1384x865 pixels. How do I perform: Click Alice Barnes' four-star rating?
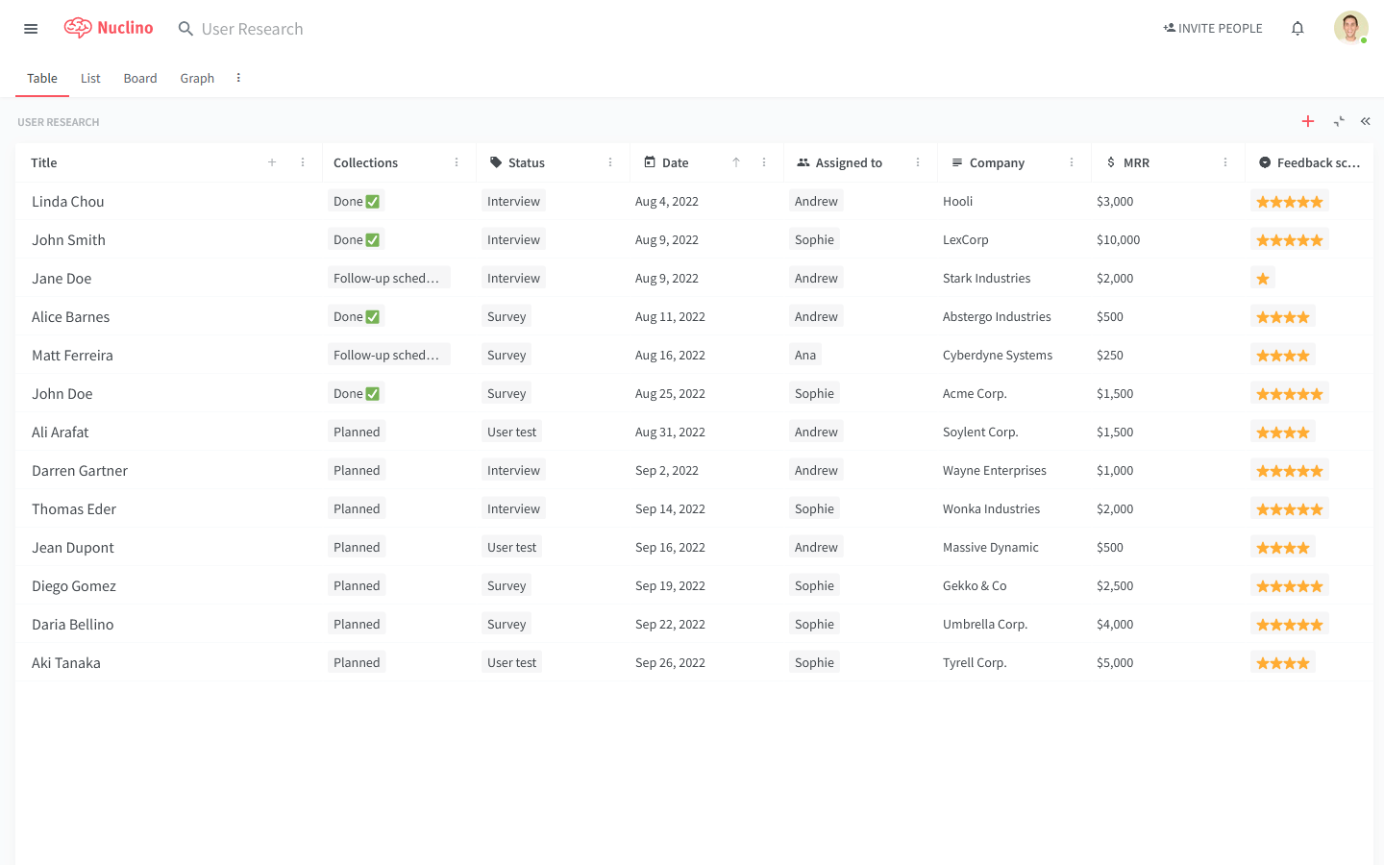pyautogui.click(x=1283, y=317)
